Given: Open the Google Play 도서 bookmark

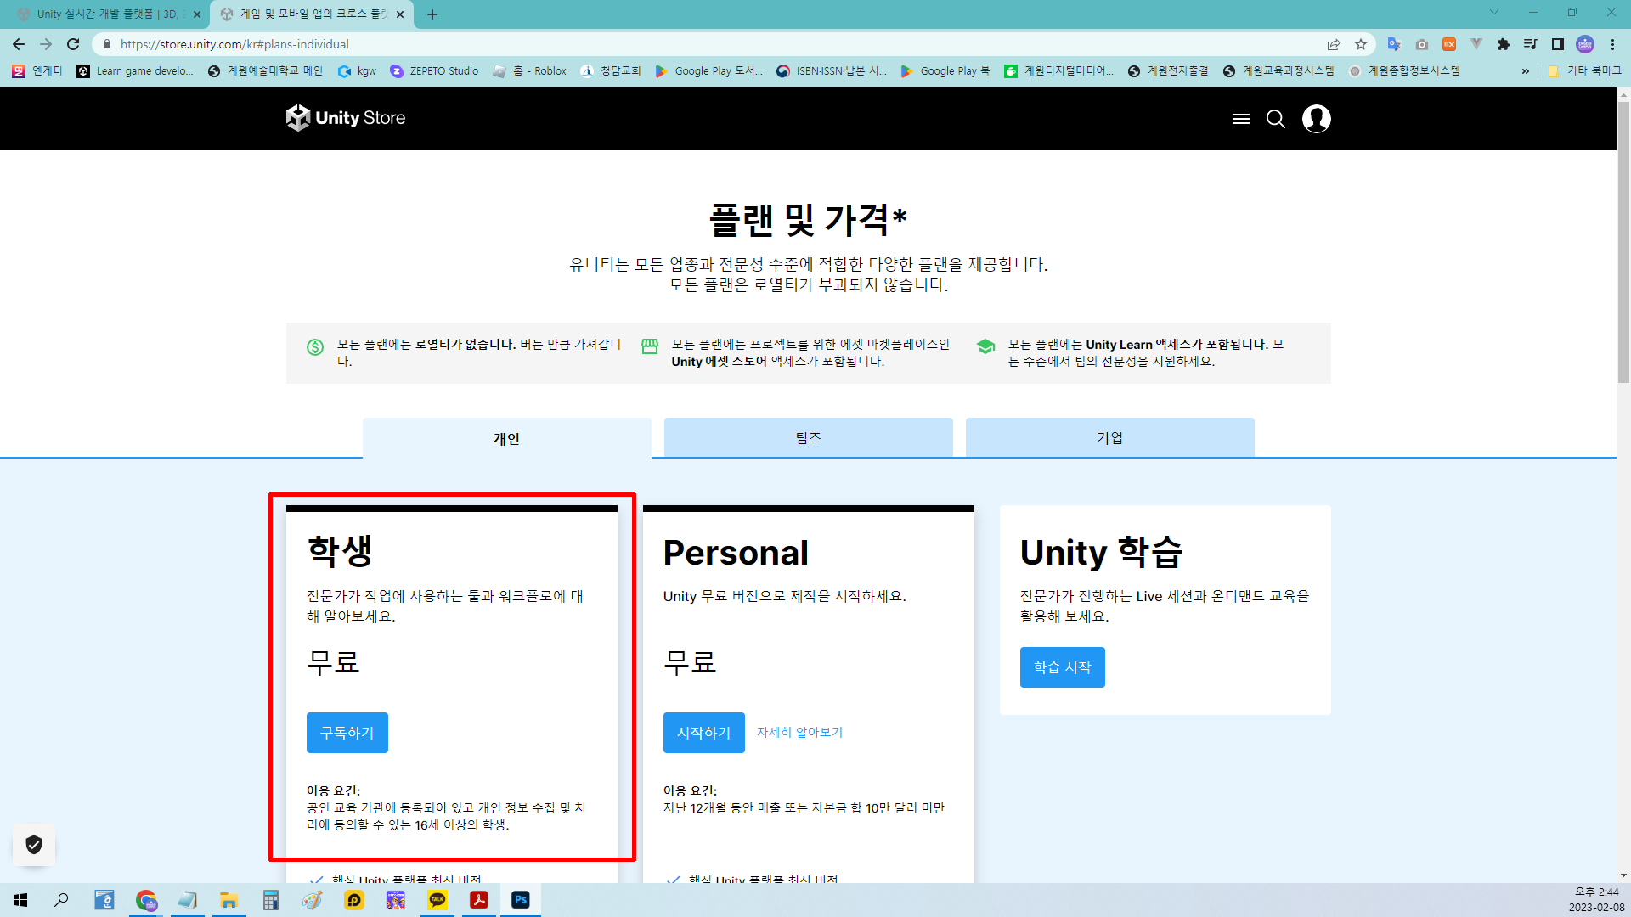Looking at the screenshot, I should coord(709,71).
